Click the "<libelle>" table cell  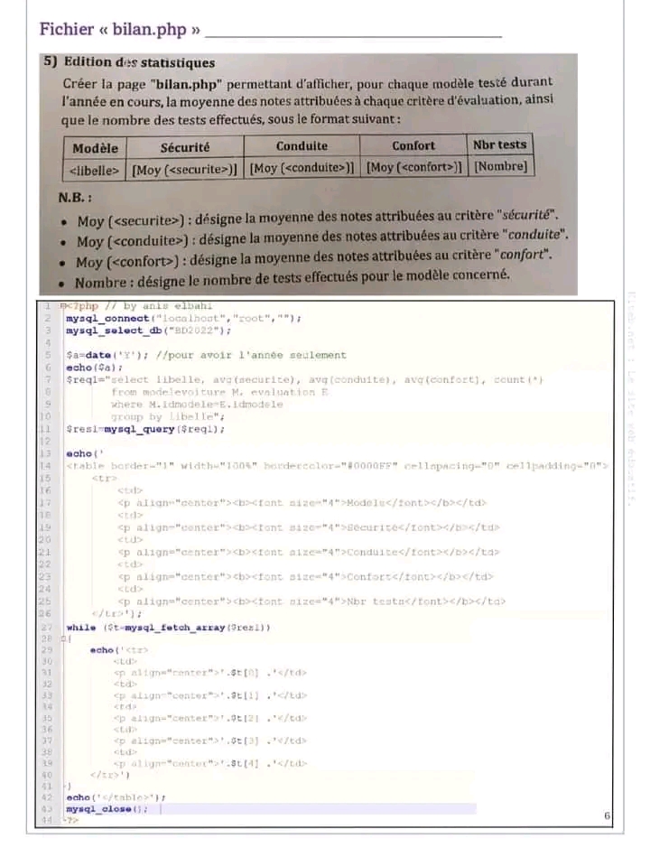tap(95, 168)
